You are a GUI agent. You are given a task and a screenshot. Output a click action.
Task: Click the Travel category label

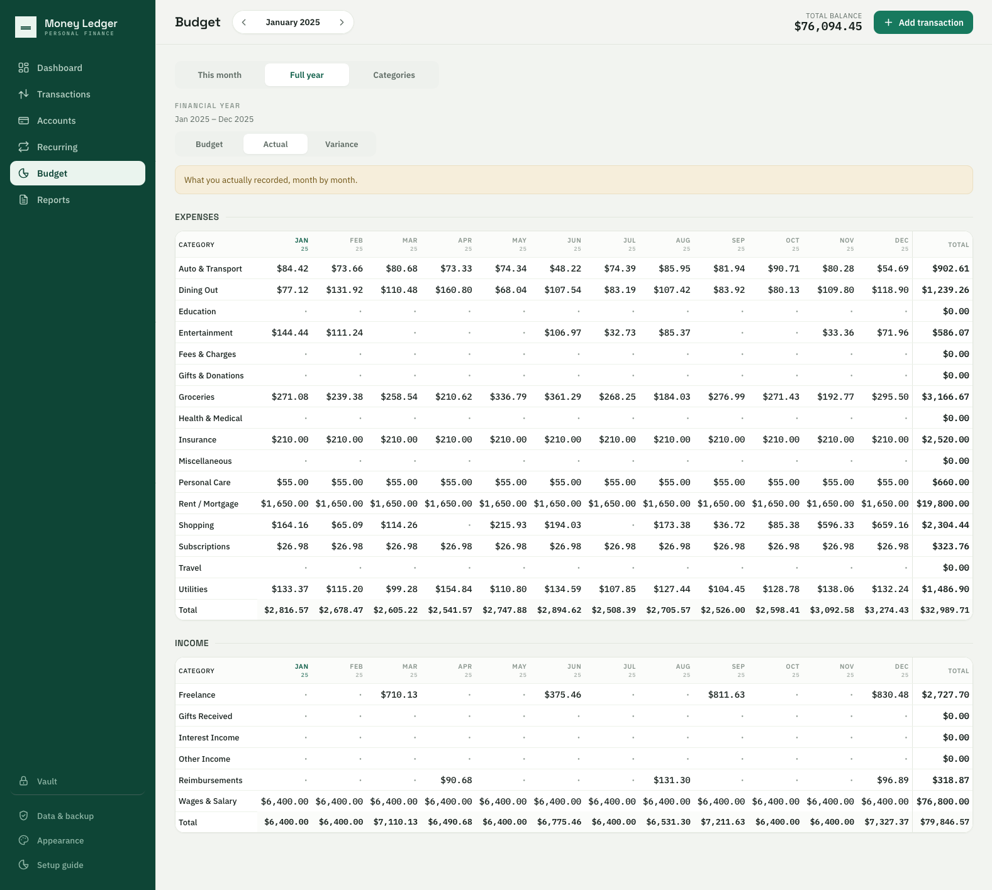pyautogui.click(x=190, y=568)
